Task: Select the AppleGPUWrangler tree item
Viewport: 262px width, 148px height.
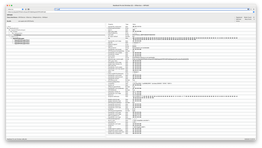Action: pos(19,38)
